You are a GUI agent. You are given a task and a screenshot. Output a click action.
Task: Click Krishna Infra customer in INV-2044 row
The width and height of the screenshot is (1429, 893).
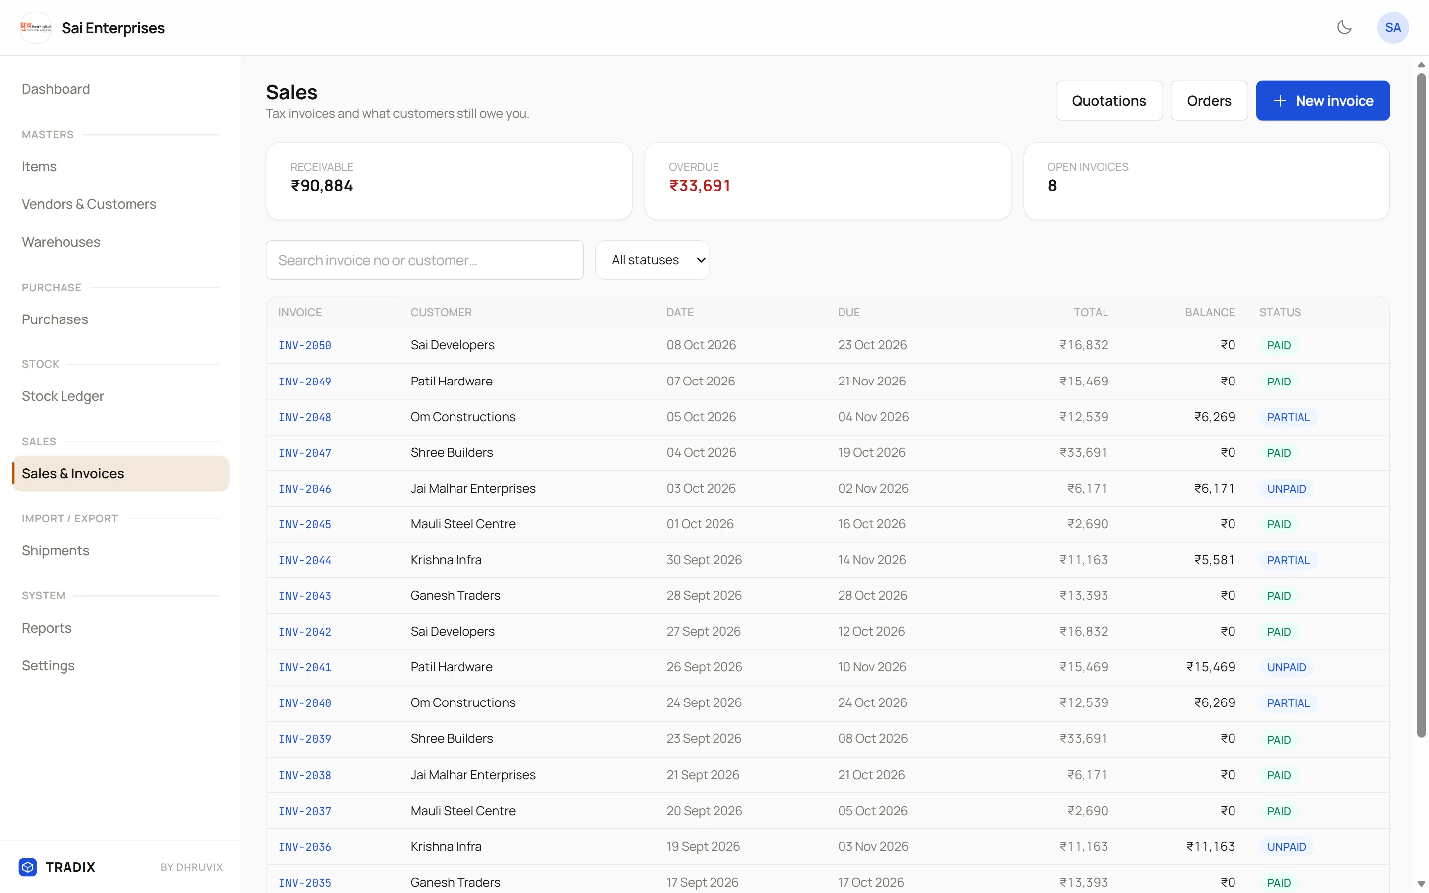click(446, 560)
